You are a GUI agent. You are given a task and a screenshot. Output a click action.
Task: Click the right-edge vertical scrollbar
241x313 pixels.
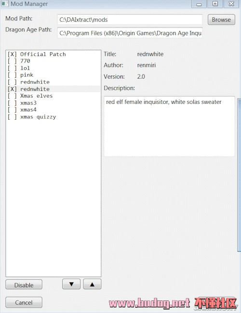point(239,176)
